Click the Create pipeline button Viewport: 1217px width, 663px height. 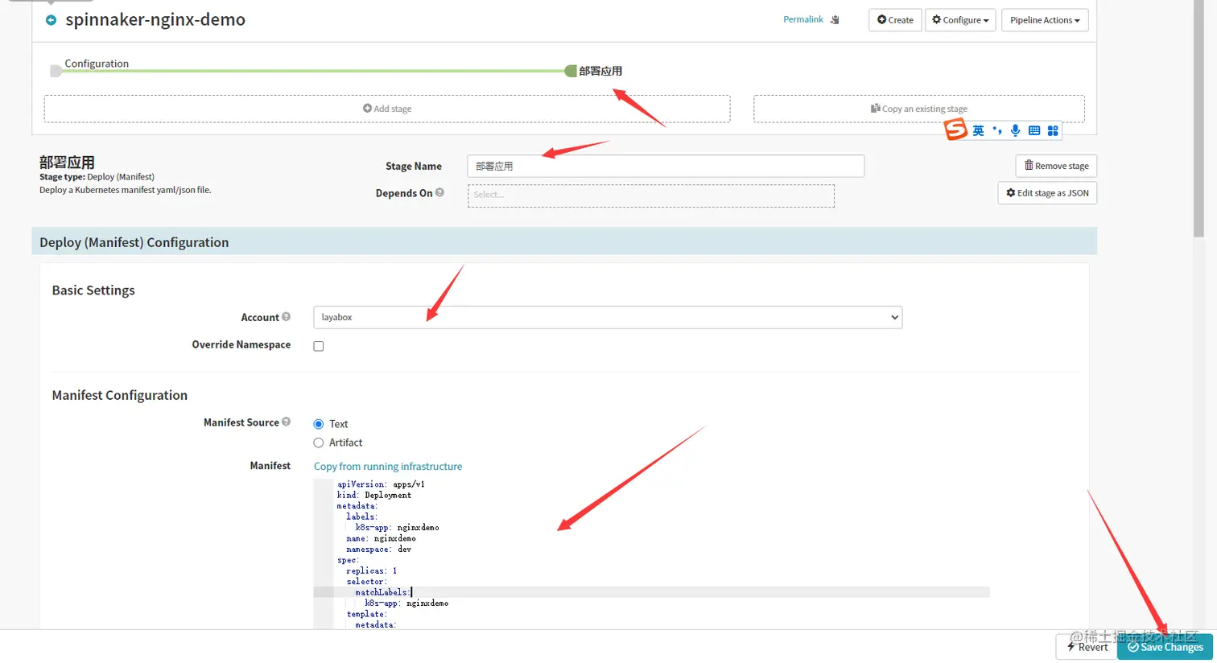coord(895,20)
